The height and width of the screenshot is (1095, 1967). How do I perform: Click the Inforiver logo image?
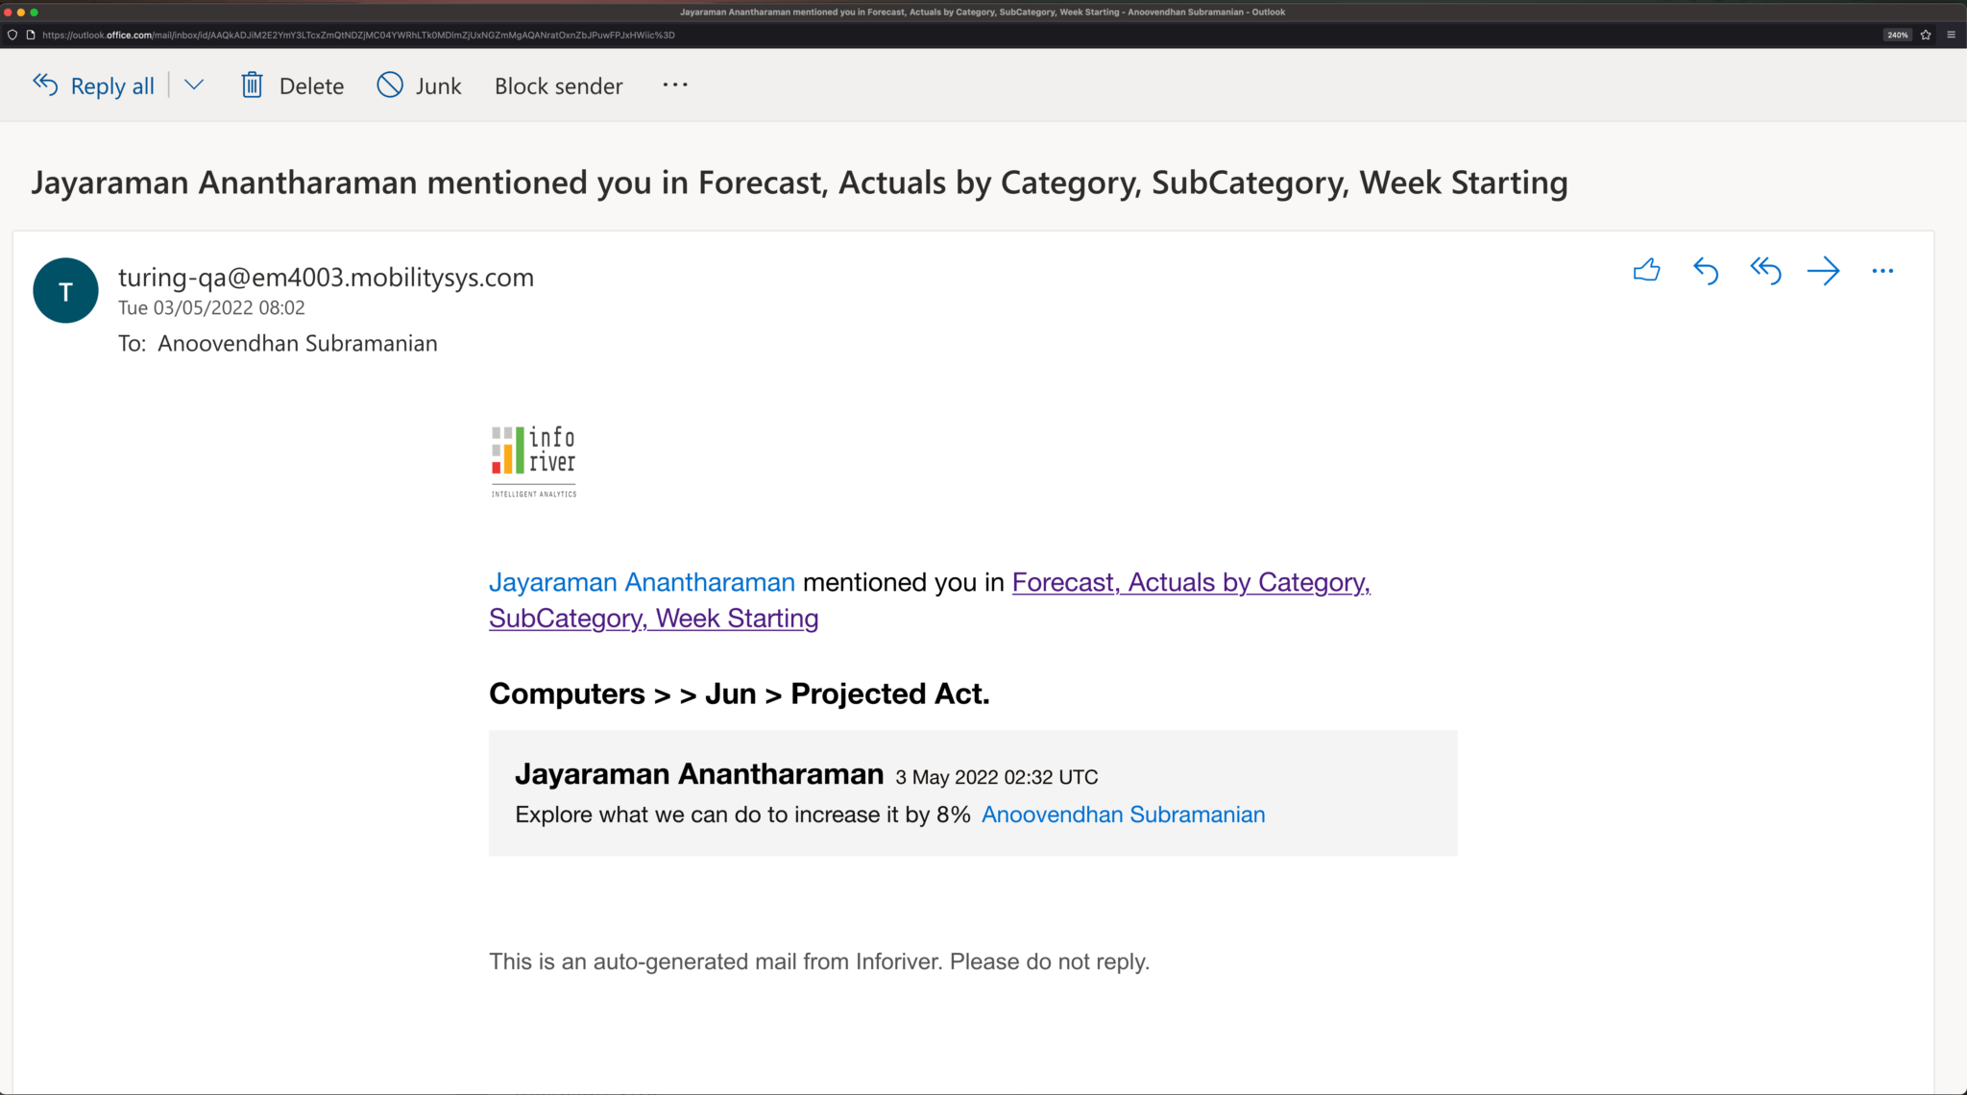tap(532, 459)
